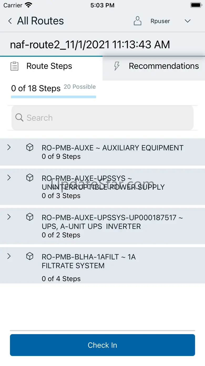
Task: Click the clipboard icon on Route Steps
Action: pyautogui.click(x=14, y=66)
